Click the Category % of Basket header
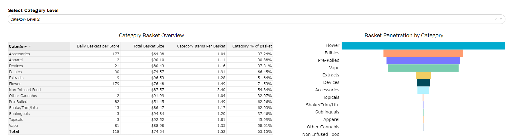Screen dimensions: 512x140 (252, 46)
